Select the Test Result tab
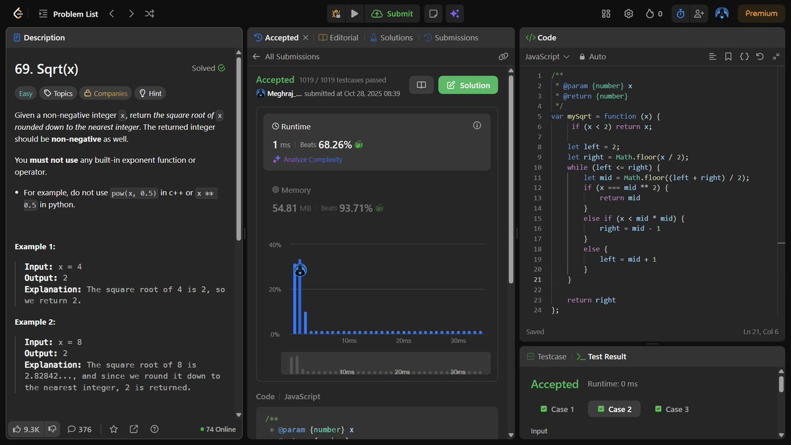This screenshot has width=791, height=445. [601, 357]
